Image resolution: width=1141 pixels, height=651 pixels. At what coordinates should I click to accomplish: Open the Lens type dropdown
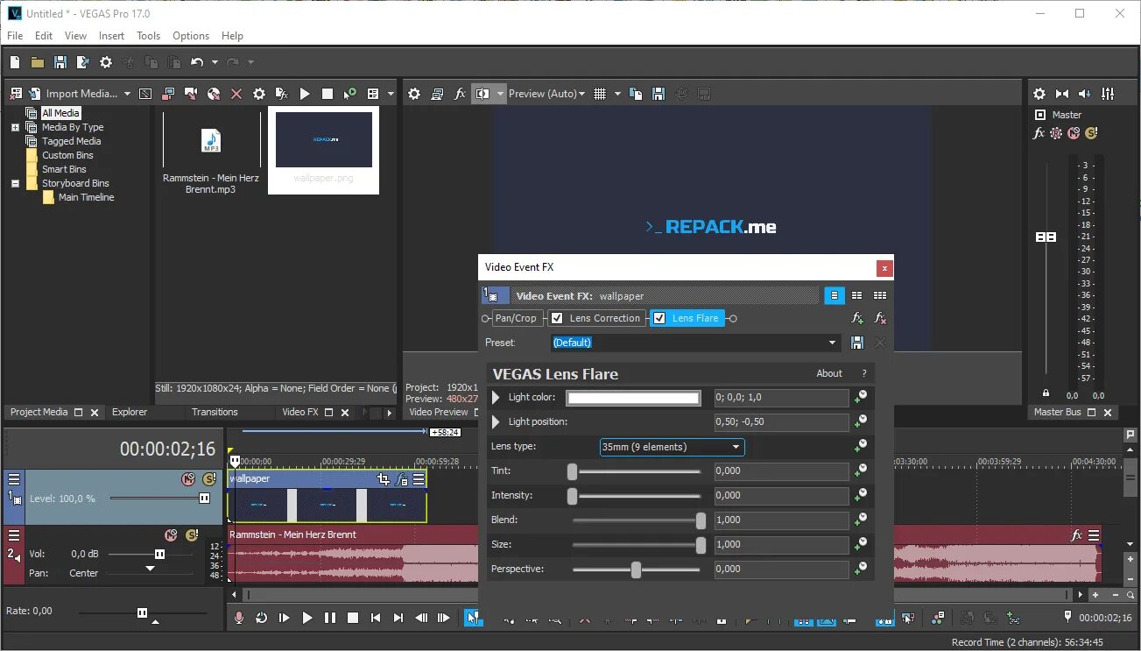(737, 447)
